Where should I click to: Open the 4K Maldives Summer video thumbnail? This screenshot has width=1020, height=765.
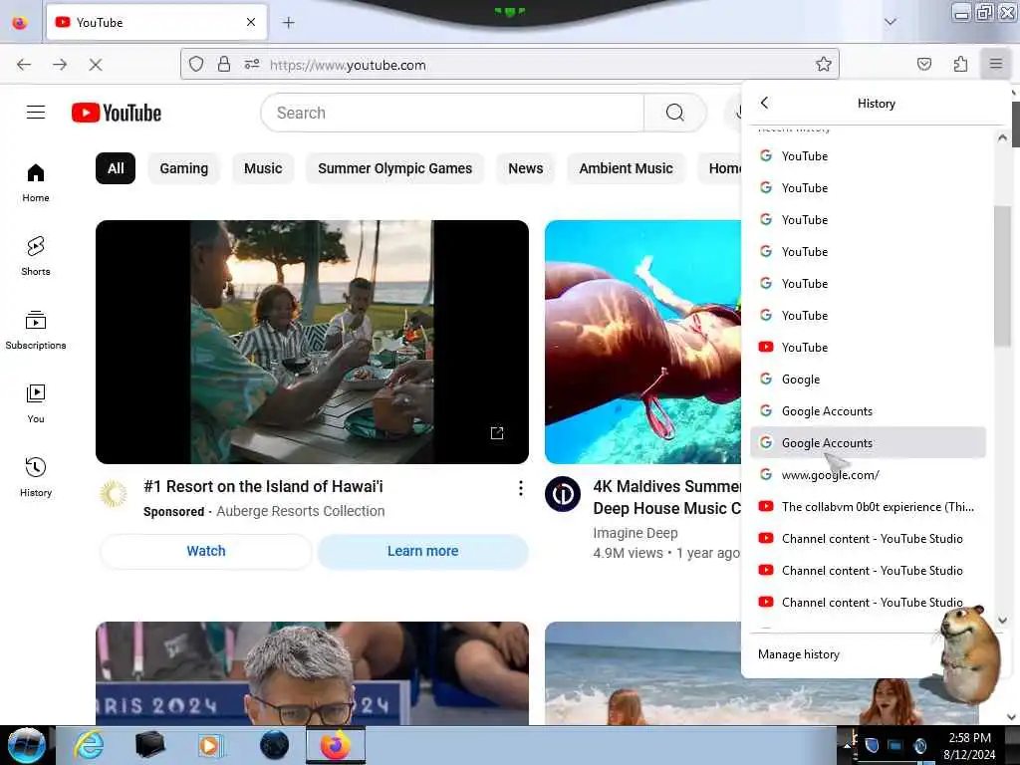pyautogui.click(x=642, y=343)
